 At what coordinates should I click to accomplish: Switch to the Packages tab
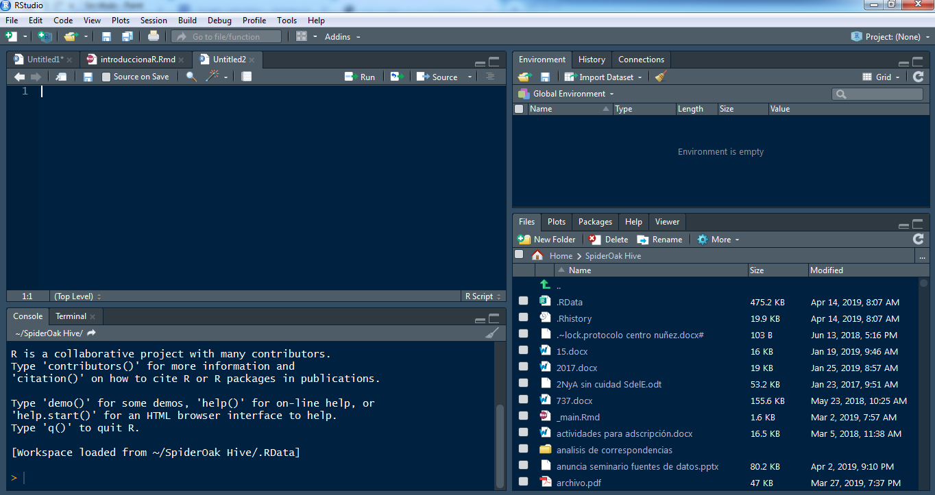595,222
